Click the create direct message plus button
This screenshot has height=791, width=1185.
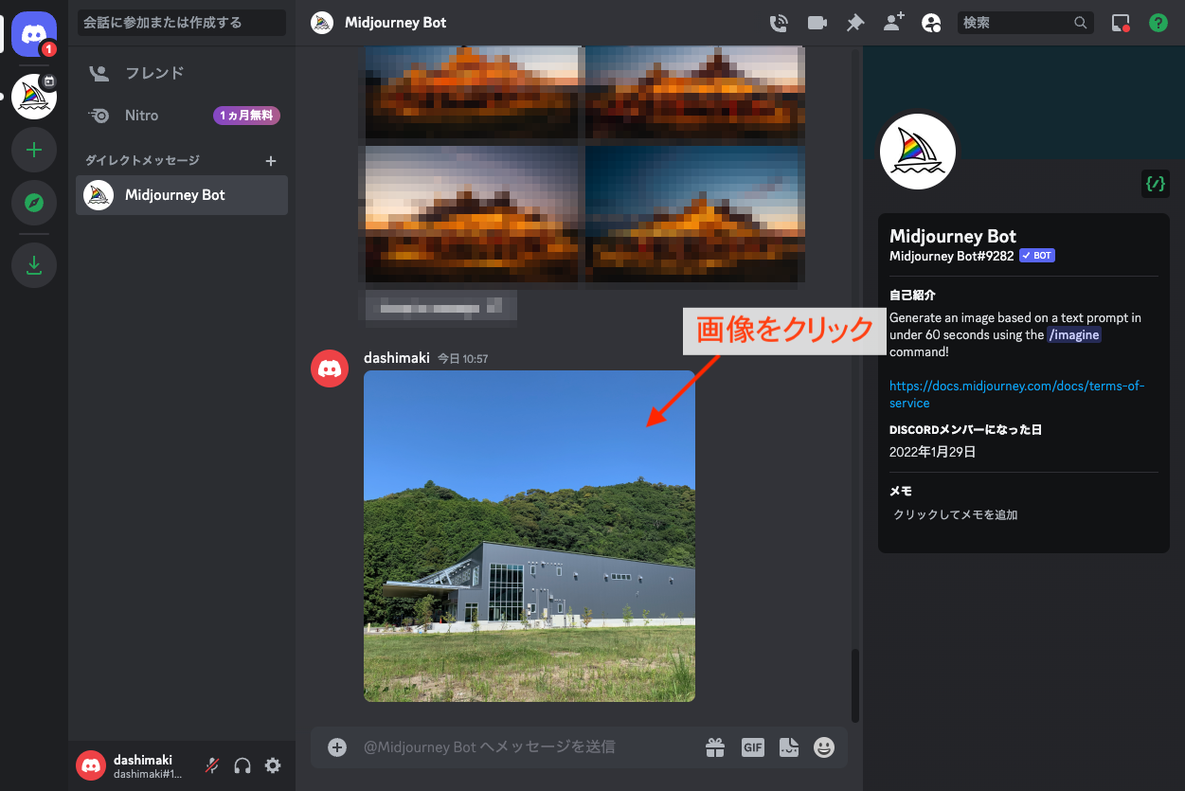click(x=271, y=161)
